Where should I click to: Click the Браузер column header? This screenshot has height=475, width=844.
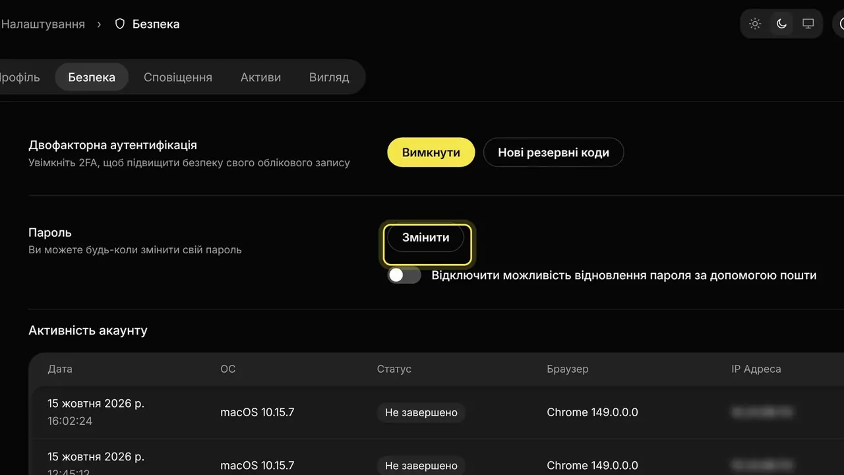tap(568, 369)
